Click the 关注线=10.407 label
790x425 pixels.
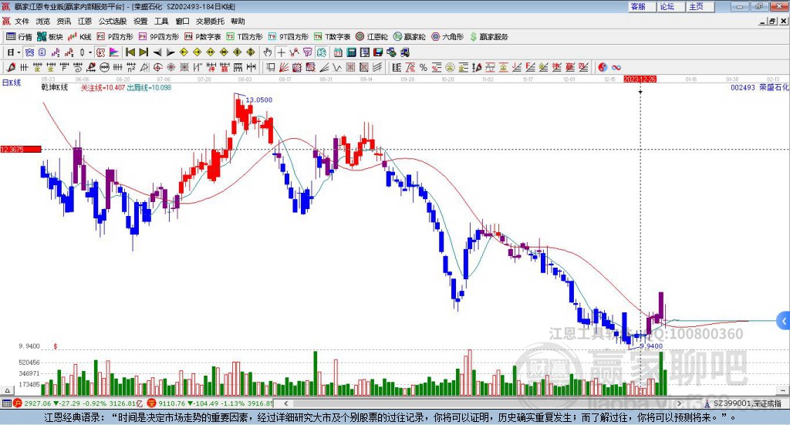click(103, 88)
